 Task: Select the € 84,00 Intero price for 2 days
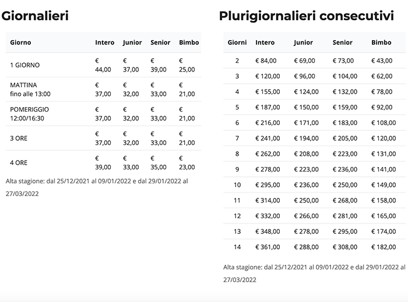click(266, 61)
